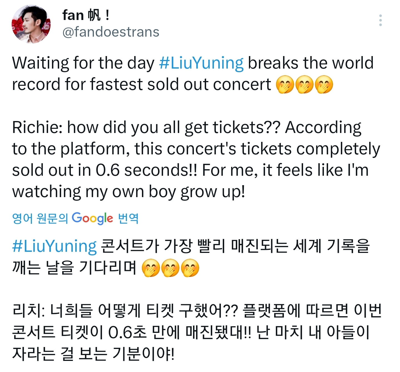This screenshot has height=372, width=400.
Task: Click middle giggling emoji in Korean translation
Action: coord(170,268)
